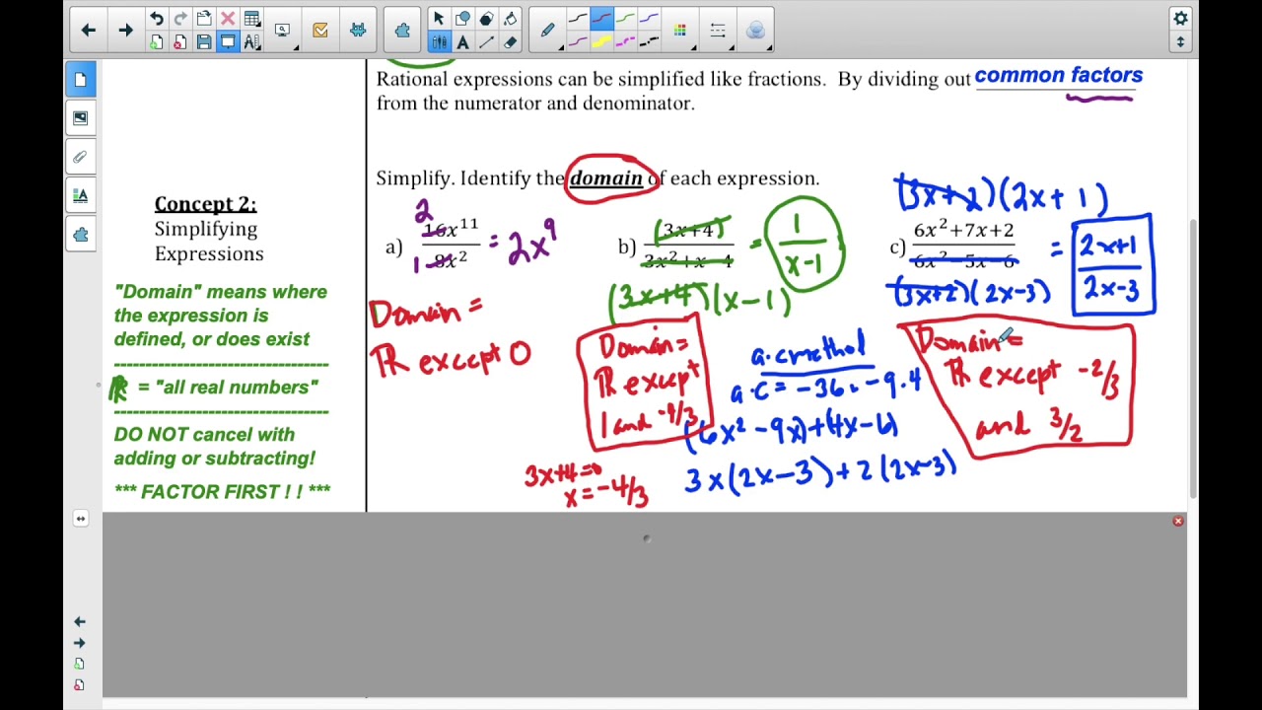The width and height of the screenshot is (1262, 710).
Task: Delete the page using the bottom-left icon
Action: tap(80, 684)
